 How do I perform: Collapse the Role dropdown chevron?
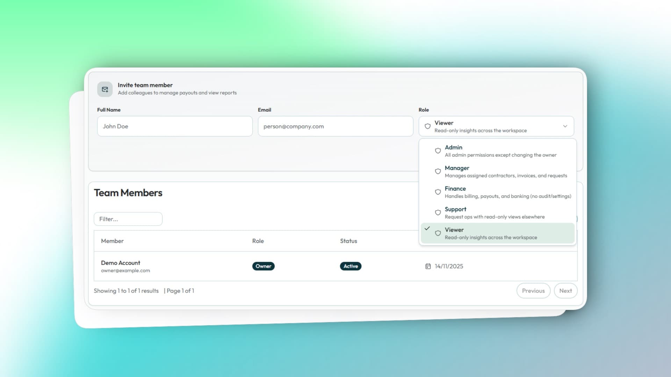(565, 126)
